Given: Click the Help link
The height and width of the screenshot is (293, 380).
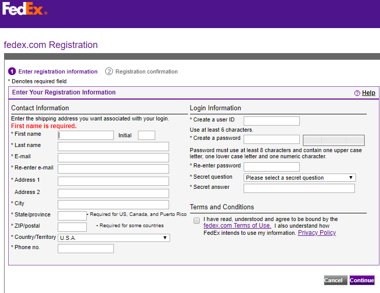Looking at the screenshot, I should click(x=368, y=93).
